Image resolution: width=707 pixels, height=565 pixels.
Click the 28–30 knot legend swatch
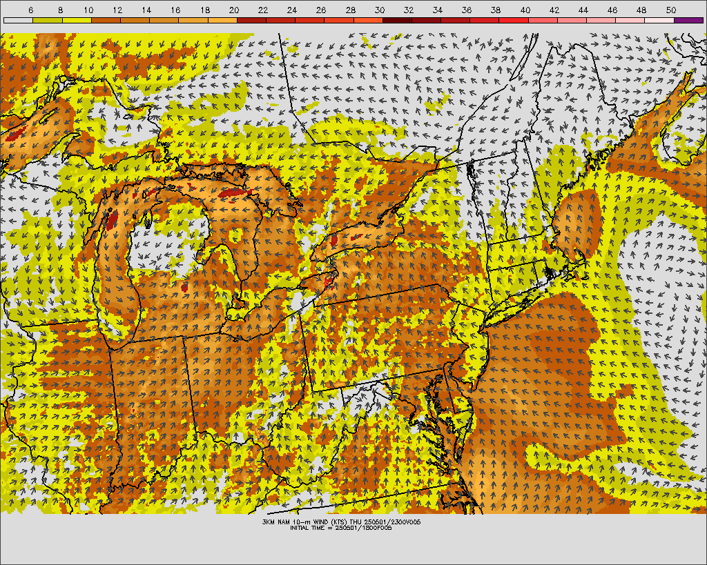368,20
